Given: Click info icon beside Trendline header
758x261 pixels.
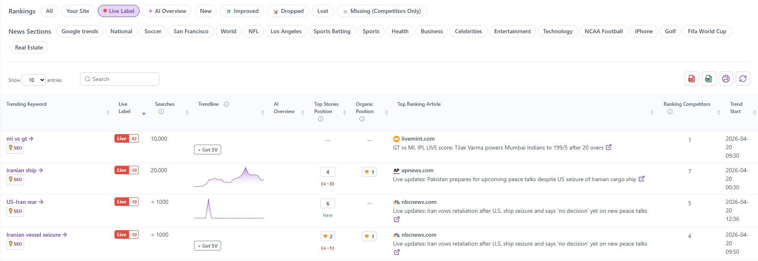Looking at the screenshot, I should [226, 104].
